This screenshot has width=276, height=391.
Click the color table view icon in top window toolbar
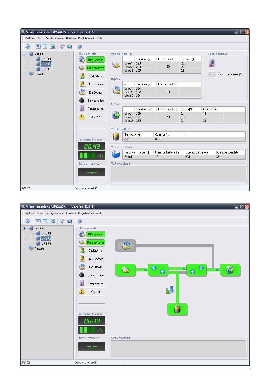[38, 46]
